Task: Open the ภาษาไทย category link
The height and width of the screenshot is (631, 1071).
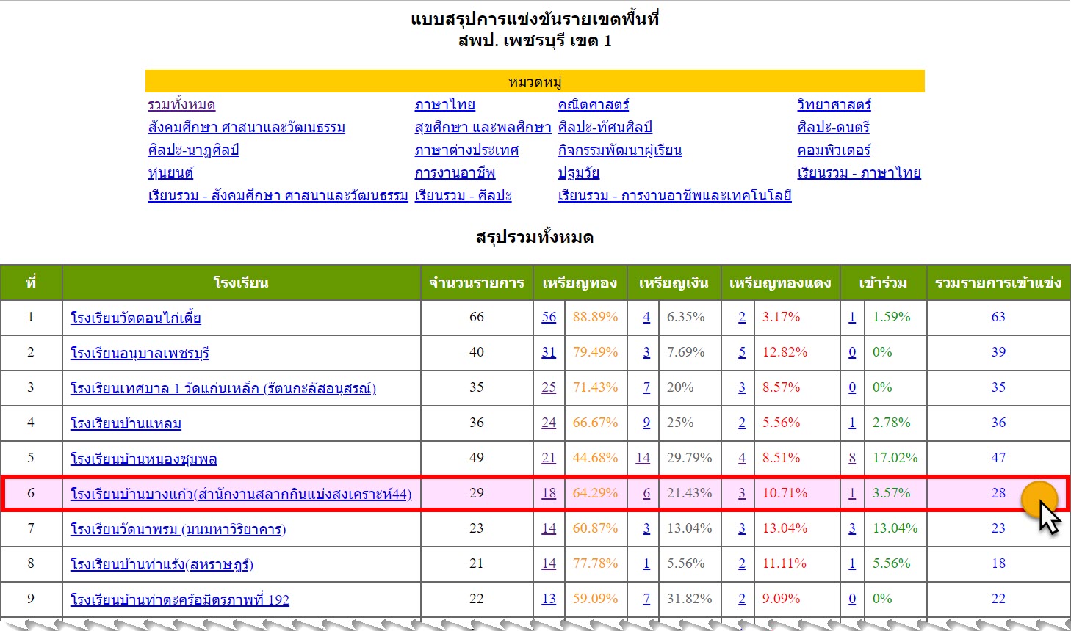Action: click(x=444, y=105)
